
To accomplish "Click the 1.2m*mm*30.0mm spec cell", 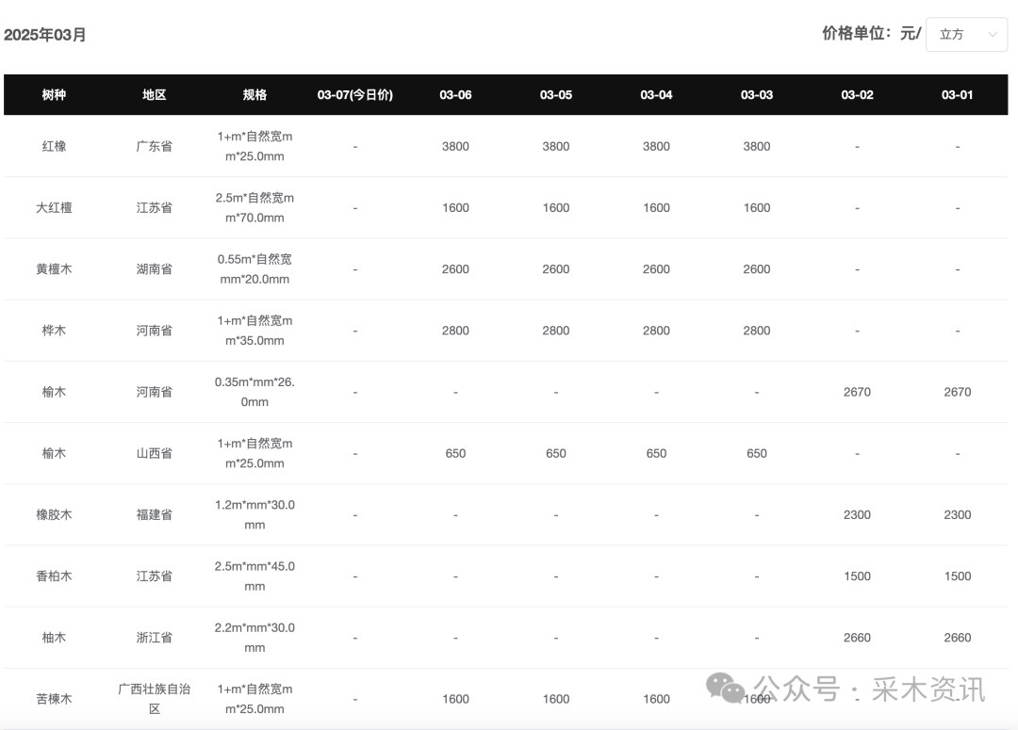I will (x=254, y=514).
